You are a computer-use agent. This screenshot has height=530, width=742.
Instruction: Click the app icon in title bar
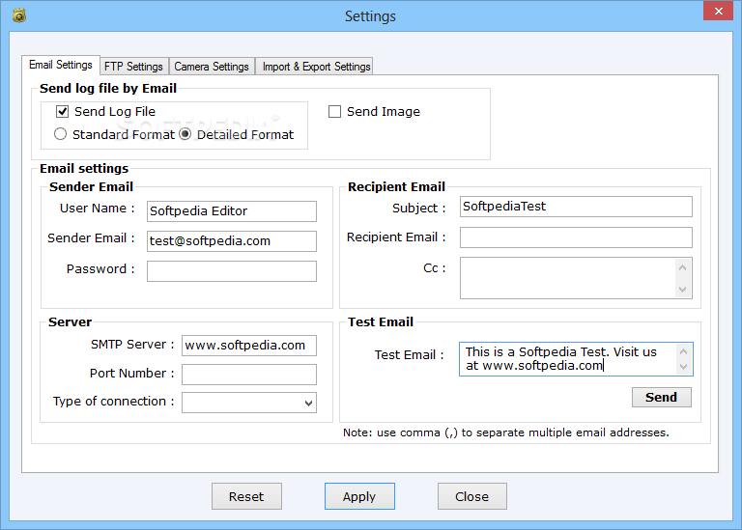pyautogui.click(x=19, y=15)
